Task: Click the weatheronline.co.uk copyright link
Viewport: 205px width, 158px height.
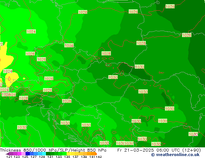Action: click(175, 155)
